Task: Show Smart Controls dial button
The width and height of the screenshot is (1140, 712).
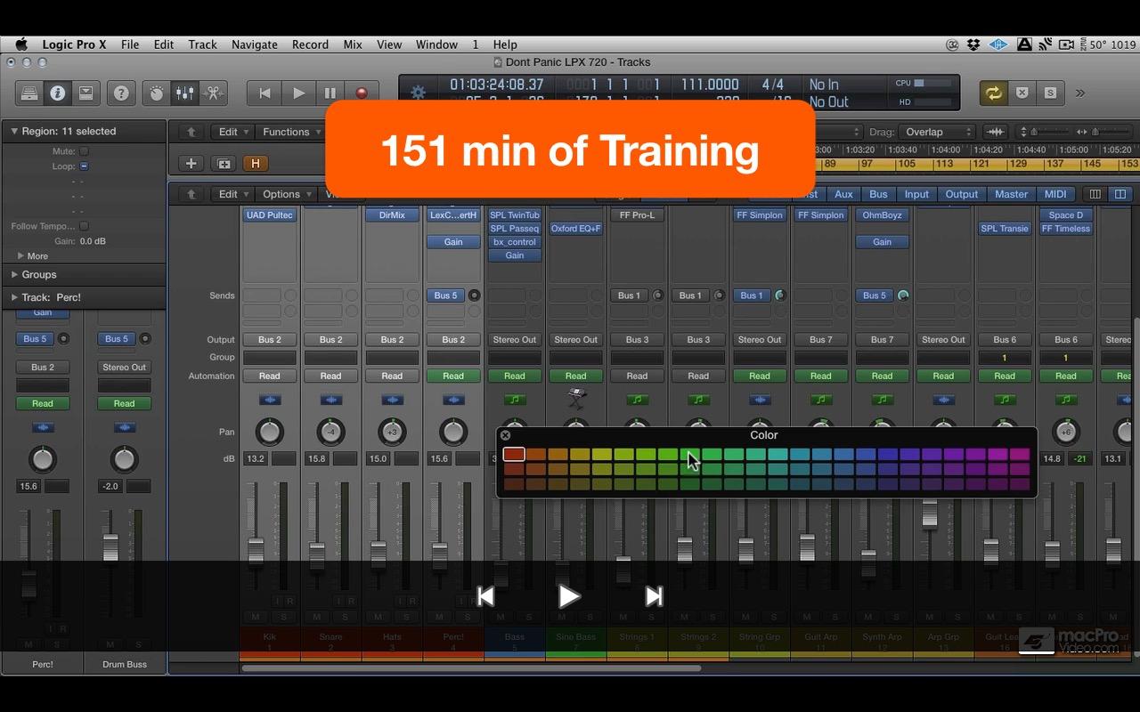Action: [157, 93]
